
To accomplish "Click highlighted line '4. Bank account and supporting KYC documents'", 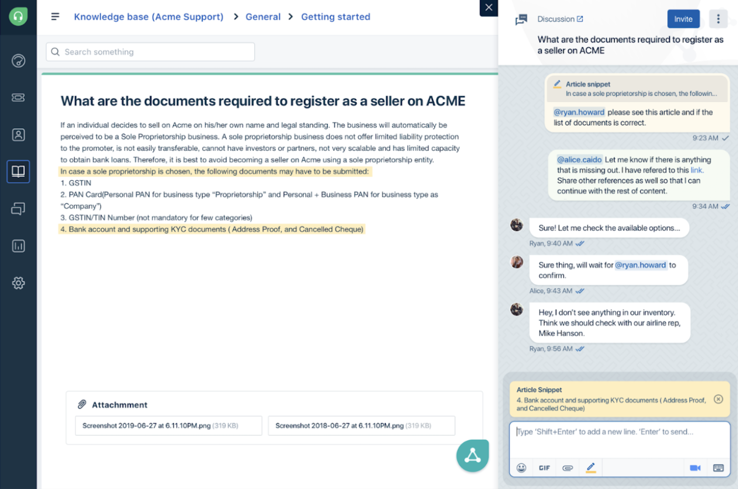I will pyautogui.click(x=212, y=229).
